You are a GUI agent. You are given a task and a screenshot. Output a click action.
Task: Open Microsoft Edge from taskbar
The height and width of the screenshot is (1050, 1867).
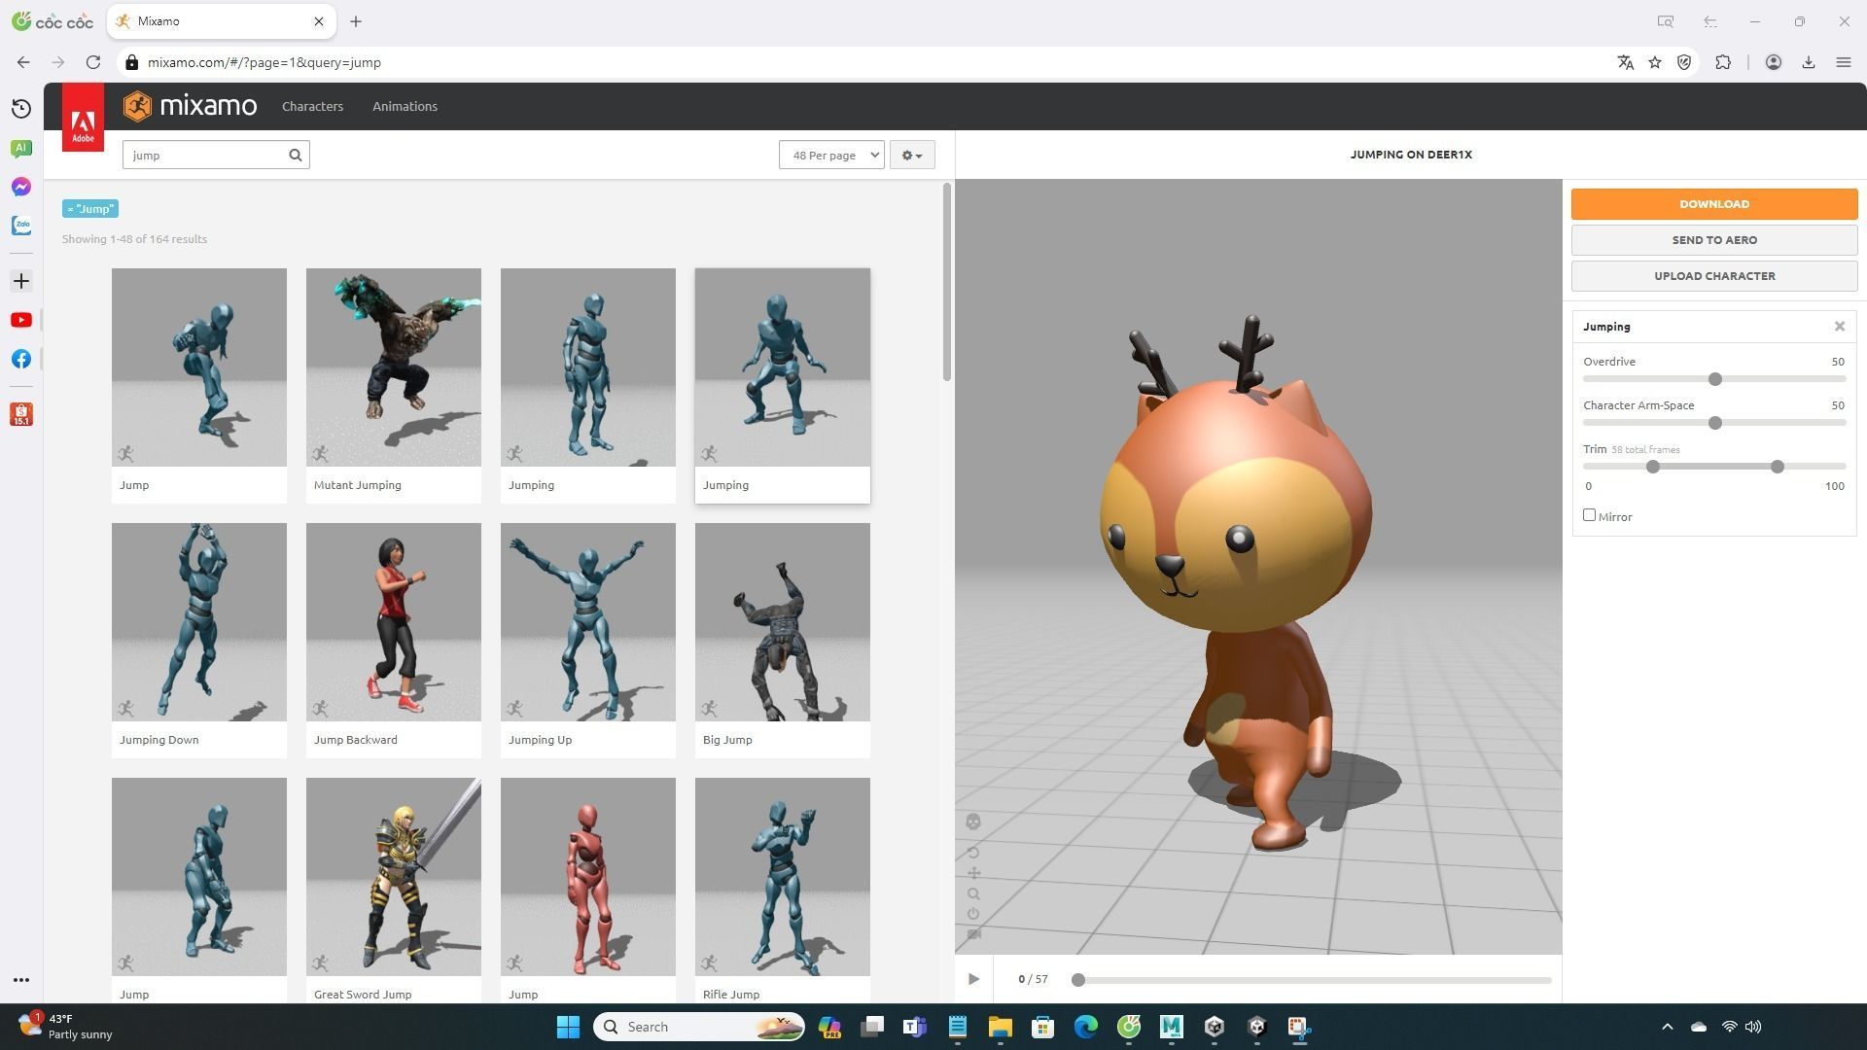coord(1085,1027)
